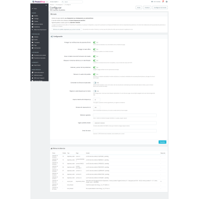Toggle the cuadro del pedido switch
Viewport: 199px width, 199px height.
(x=95, y=74)
